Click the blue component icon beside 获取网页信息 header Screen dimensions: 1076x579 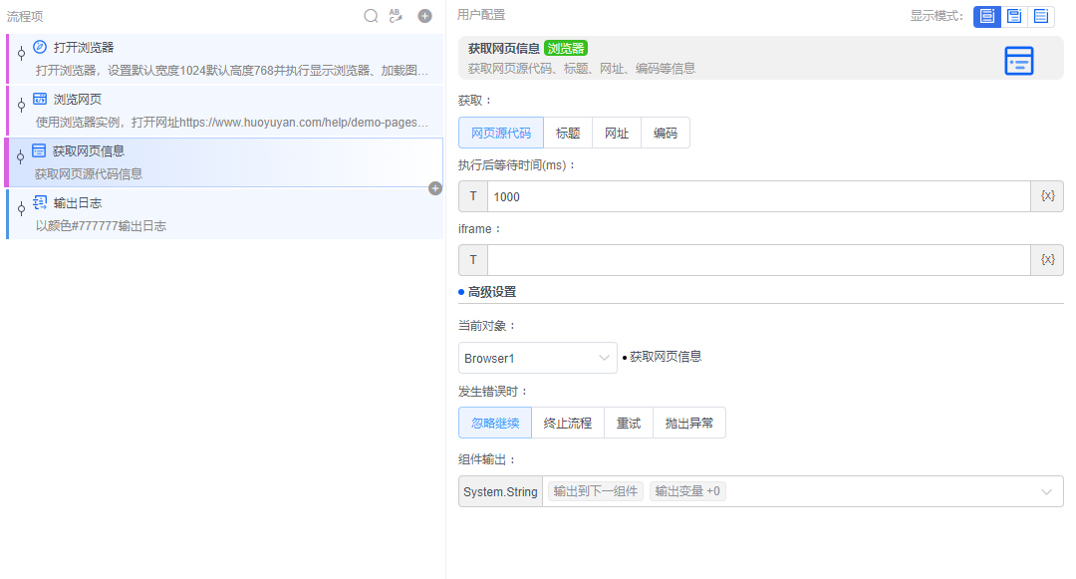[1018, 60]
